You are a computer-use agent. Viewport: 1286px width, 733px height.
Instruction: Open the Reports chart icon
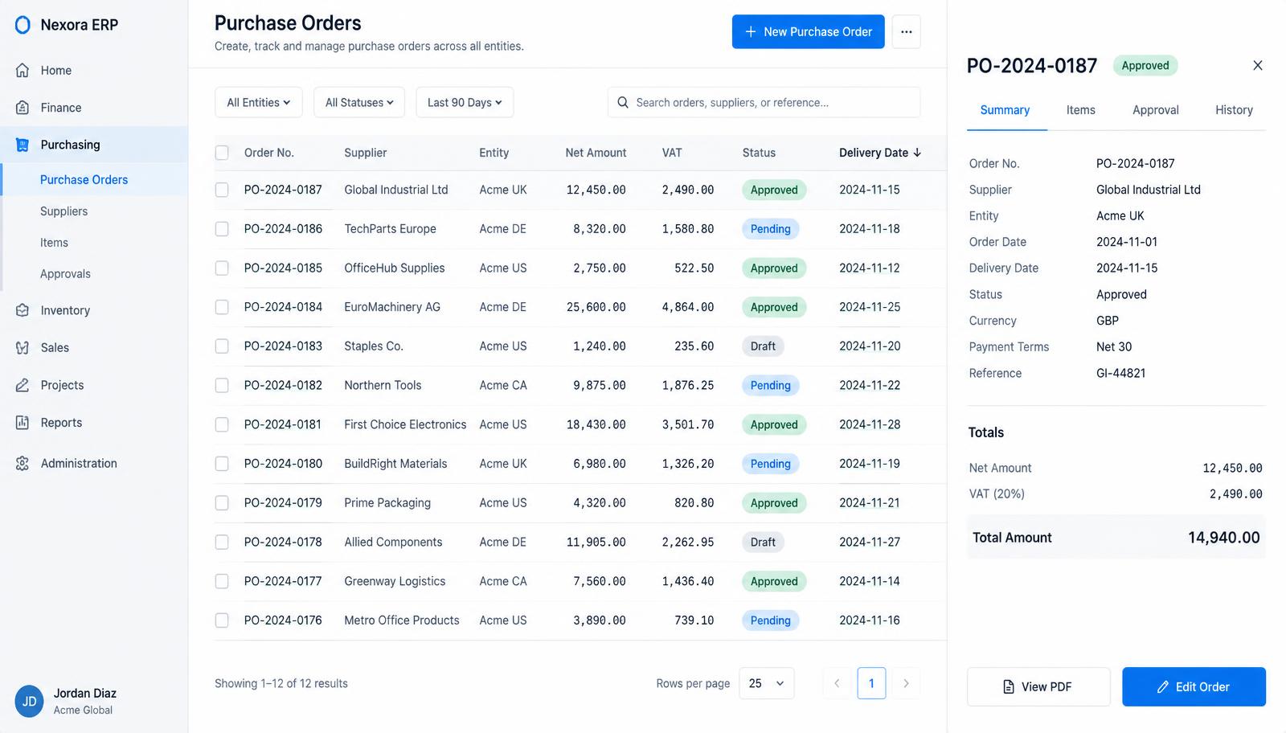click(23, 423)
